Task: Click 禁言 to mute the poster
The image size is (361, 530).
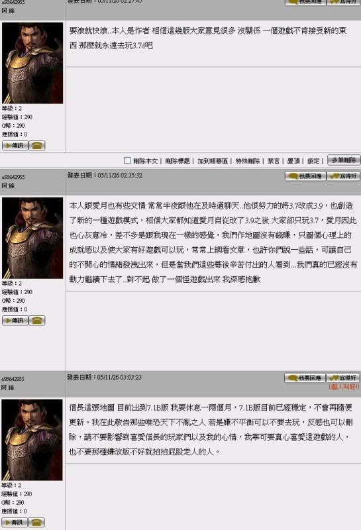Action: 274,161
